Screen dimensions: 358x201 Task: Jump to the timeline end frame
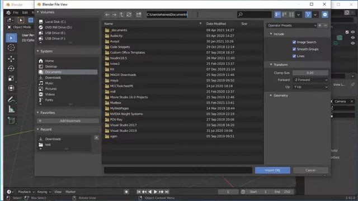[167, 192]
